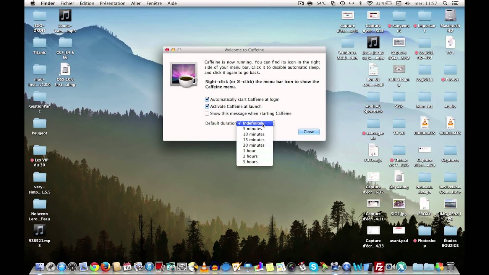
Task: Open the Fenêtre menu
Action: coord(154,3)
